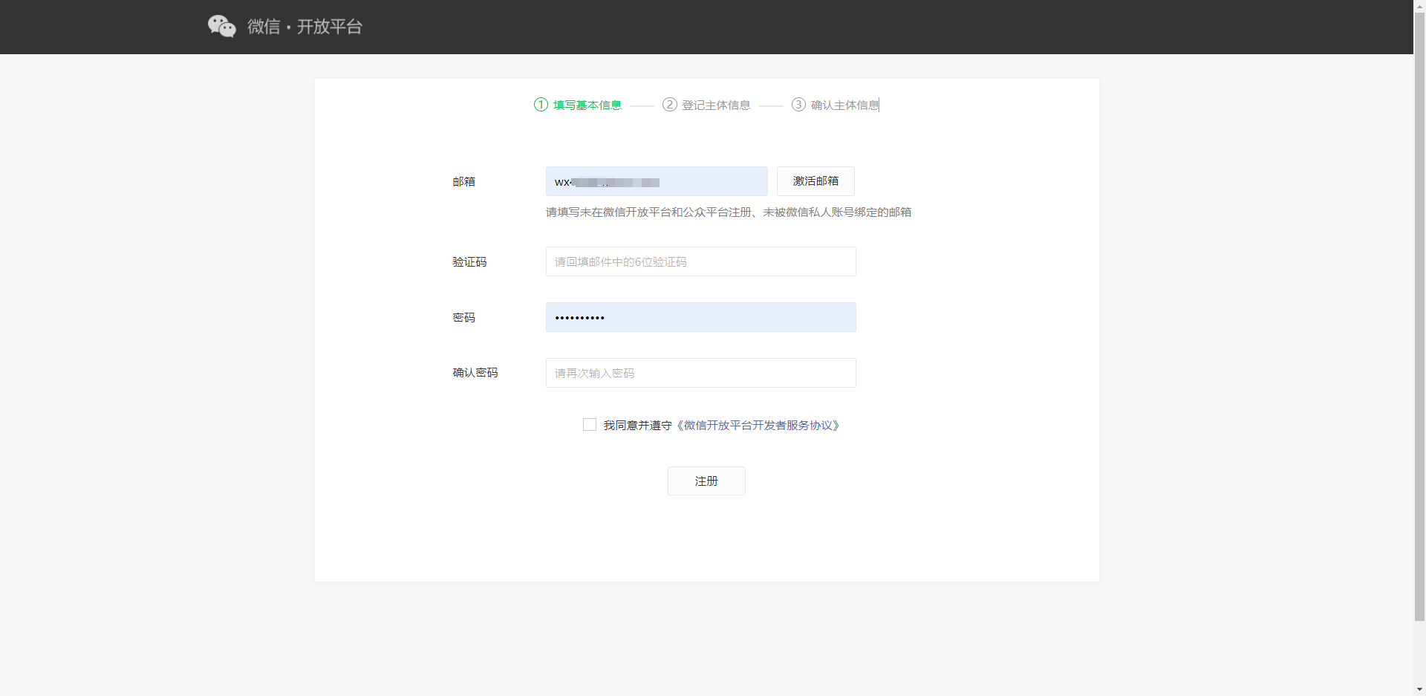Focus the 密码 password field
The height and width of the screenshot is (696, 1426).
tap(701, 317)
